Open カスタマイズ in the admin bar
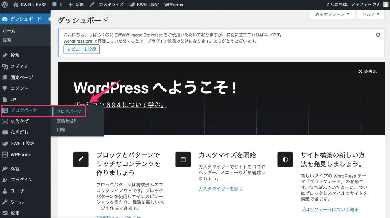 coord(111,5)
